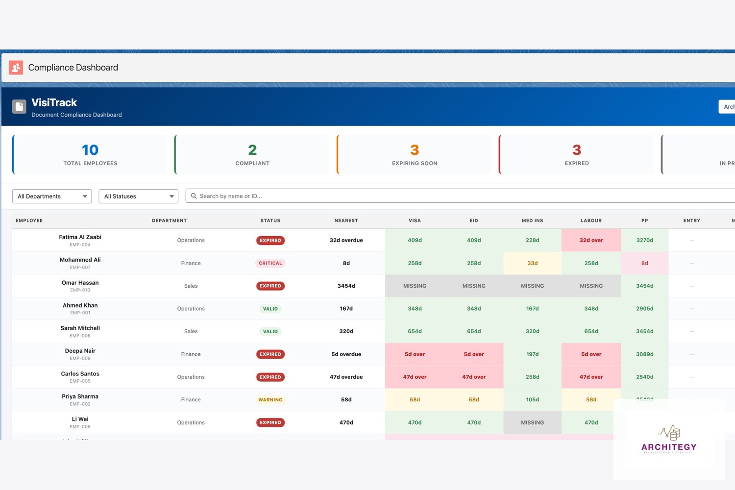Filter by the Expiring Soon card
The image size is (735, 490).
(x=415, y=155)
